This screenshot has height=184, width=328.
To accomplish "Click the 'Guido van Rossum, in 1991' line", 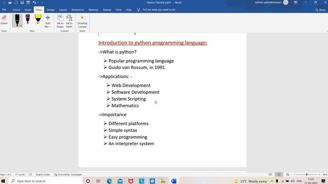I will [136, 67].
